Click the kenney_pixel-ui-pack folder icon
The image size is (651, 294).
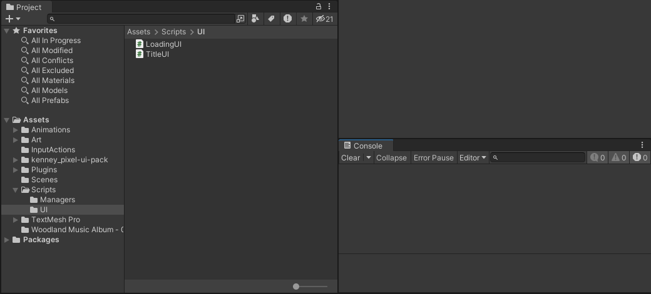[25, 160]
